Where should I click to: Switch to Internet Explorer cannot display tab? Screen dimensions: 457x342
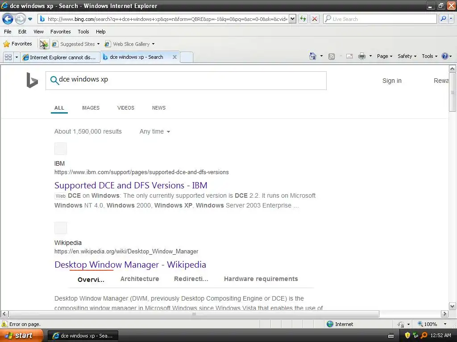60,57
